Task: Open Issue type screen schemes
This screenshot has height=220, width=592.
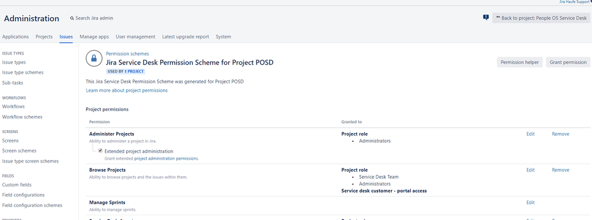Action: pos(30,161)
